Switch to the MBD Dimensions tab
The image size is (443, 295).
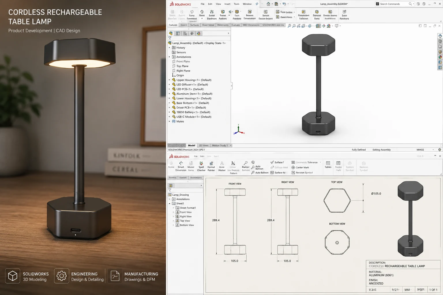pos(251,25)
